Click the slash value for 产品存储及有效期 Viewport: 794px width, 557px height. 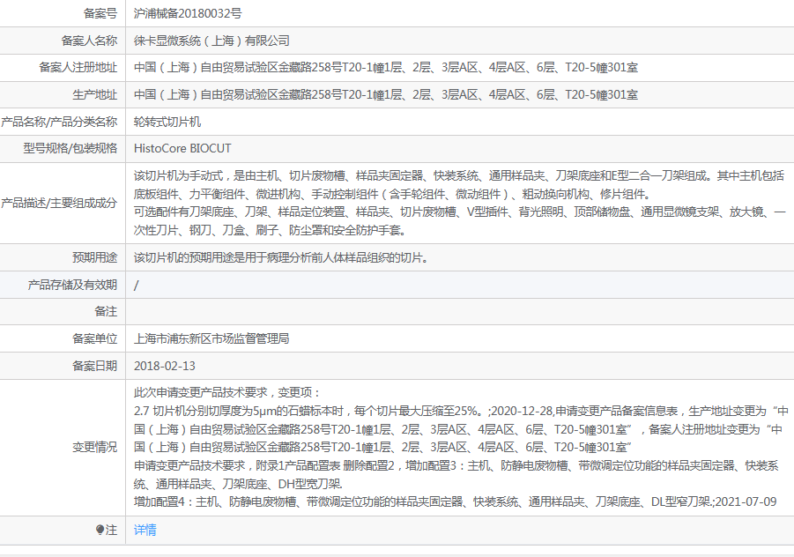pos(137,285)
